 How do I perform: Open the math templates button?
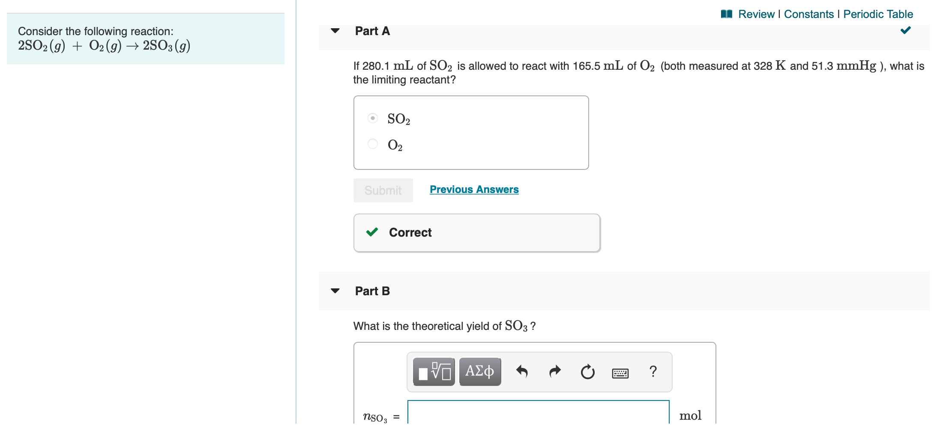tap(434, 371)
